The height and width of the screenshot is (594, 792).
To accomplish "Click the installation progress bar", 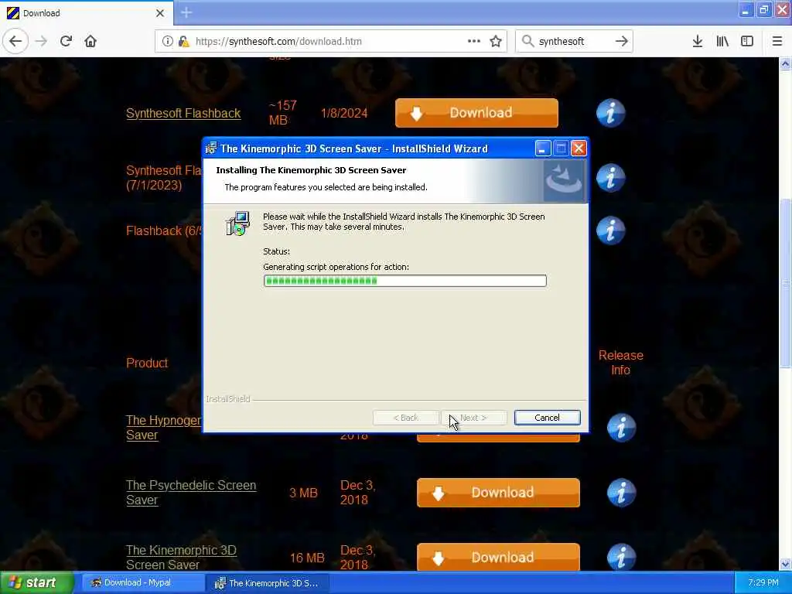I will [x=405, y=281].
